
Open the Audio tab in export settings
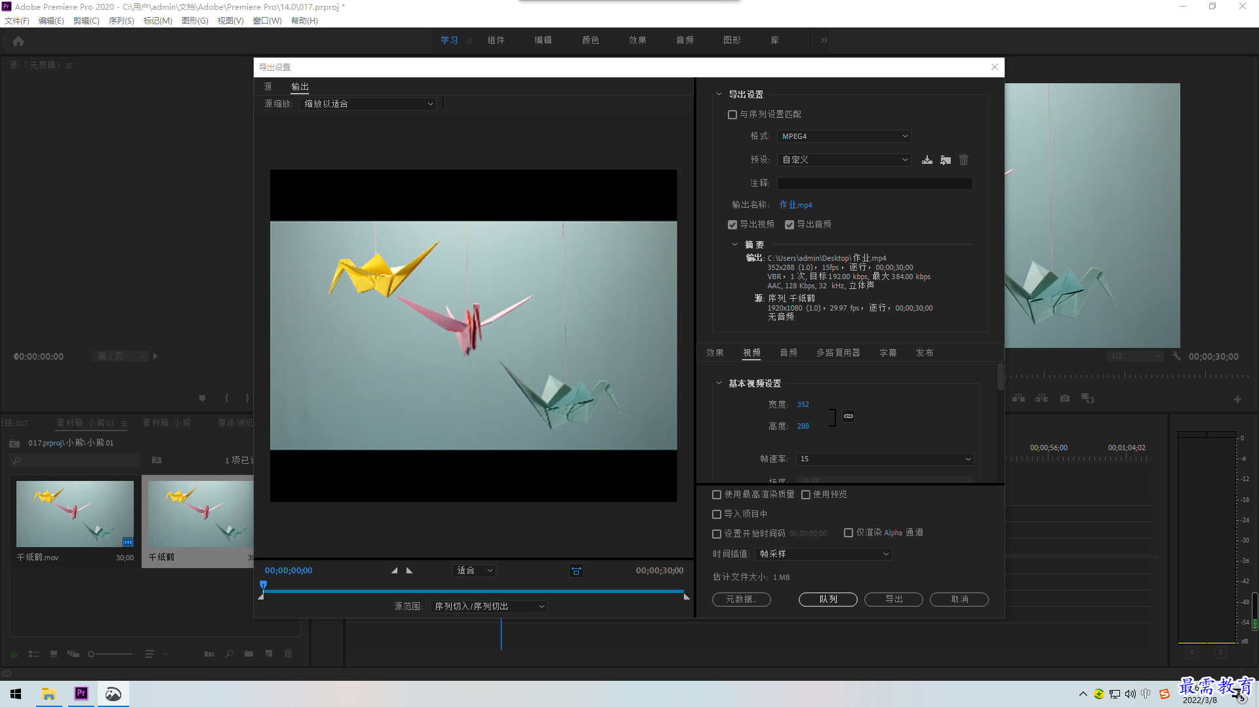pos(788,353)
